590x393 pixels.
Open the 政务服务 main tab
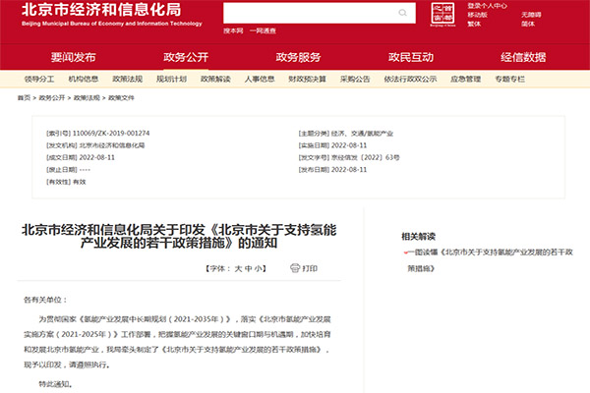[x=298, y=57]
